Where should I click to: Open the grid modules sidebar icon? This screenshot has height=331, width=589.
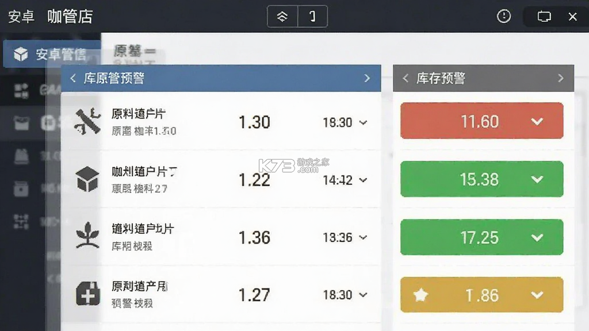click(21, 90)
